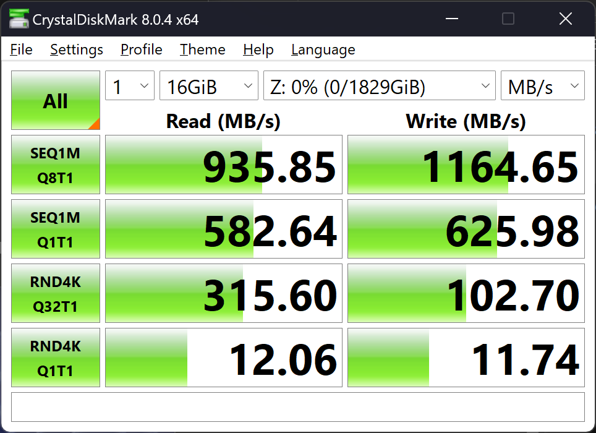Start the SEQ1M Q8T1 test

pyautogui.click(x=56, y=165)
